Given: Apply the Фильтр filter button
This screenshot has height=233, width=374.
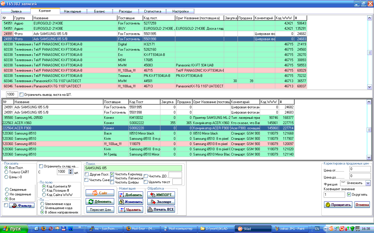Looking at the screenshot, I should 22,206.
